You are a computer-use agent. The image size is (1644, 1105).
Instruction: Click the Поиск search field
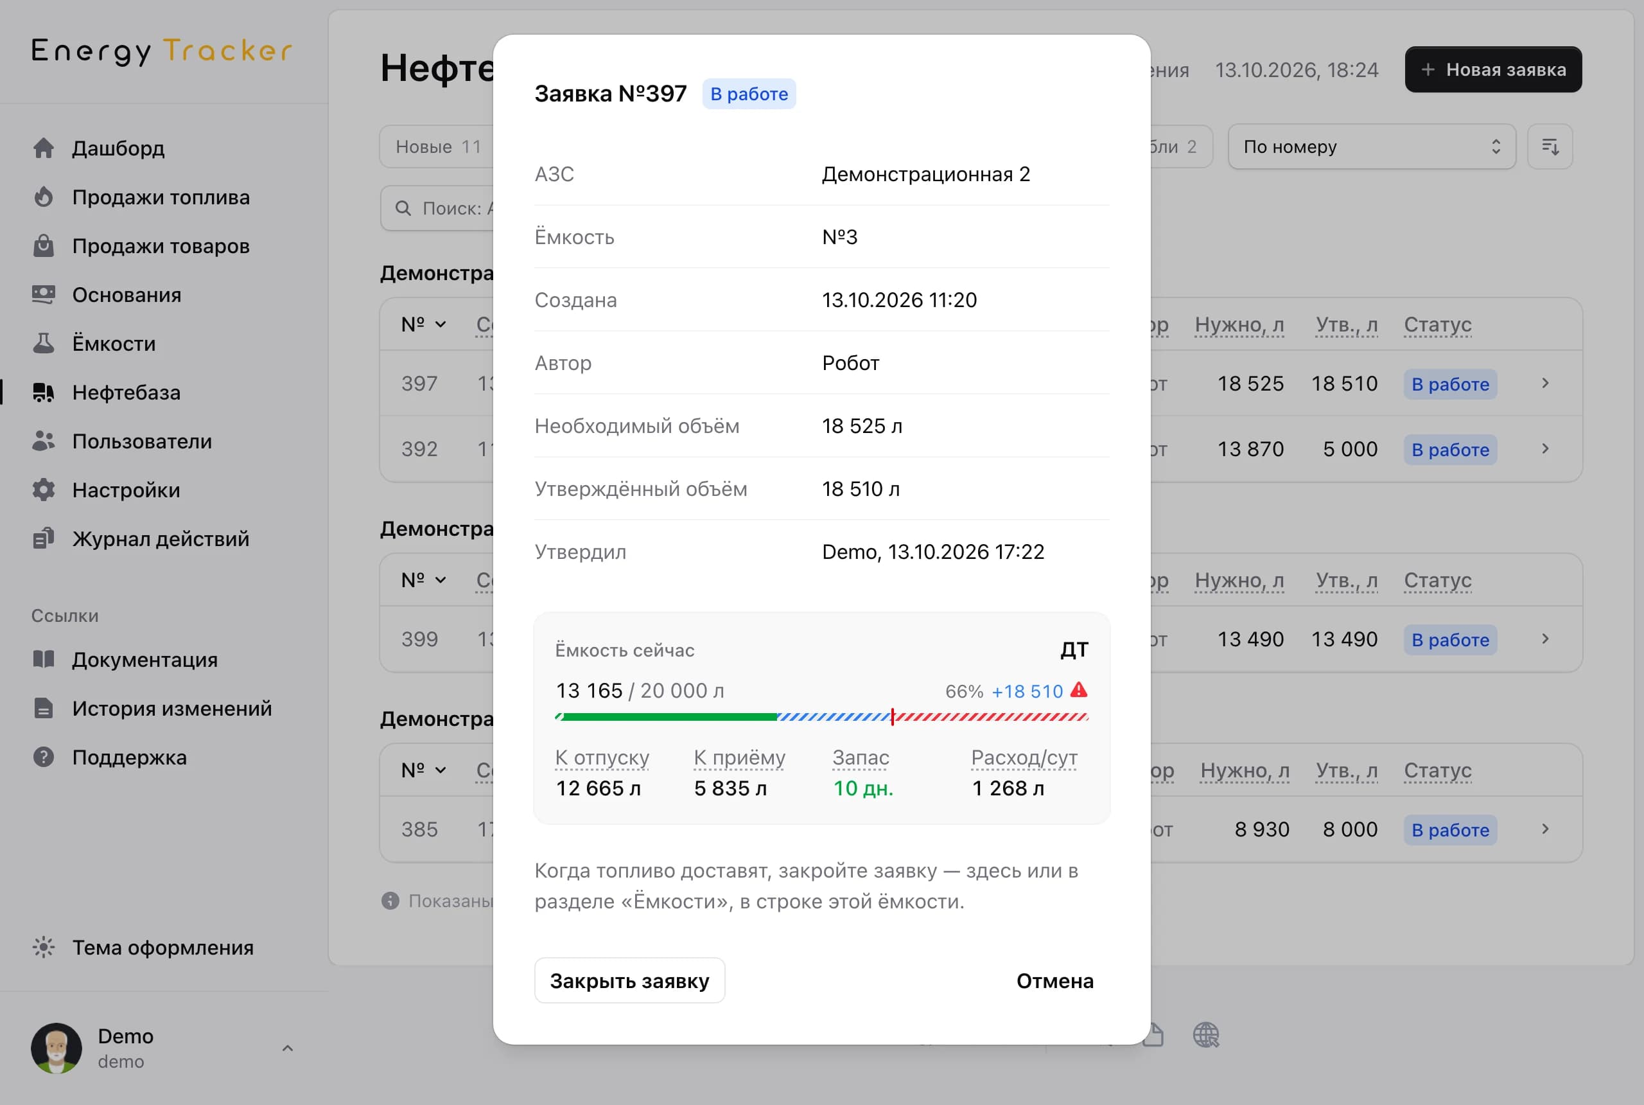point(437,208)
